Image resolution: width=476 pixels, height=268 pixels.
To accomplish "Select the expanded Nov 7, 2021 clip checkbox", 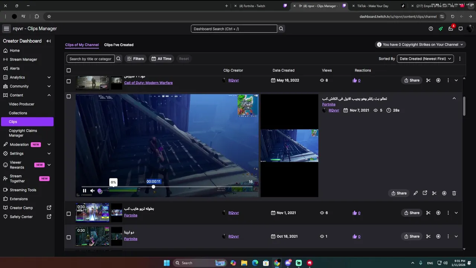I will [x=68, y=96].
